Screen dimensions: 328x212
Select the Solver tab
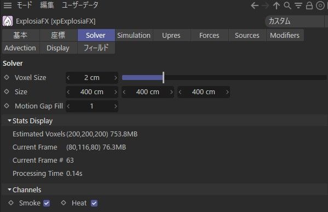[96, 35]
